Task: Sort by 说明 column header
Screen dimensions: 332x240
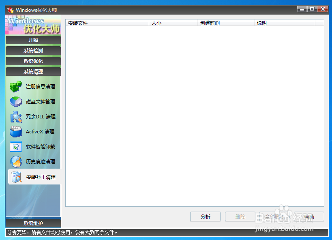Action: [x=285, y=23]
